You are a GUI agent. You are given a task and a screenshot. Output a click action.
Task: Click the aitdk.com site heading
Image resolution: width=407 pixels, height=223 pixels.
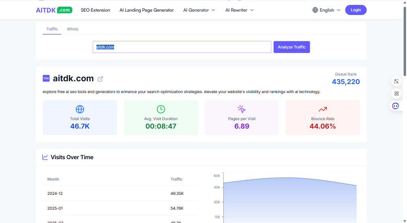(73, 78)
